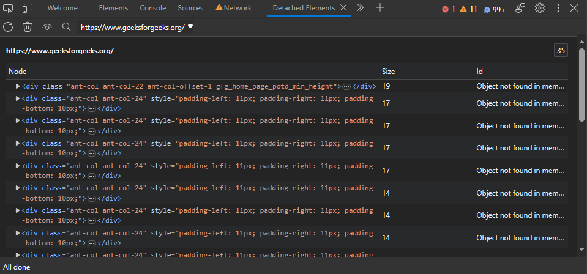Open the more tabs chevron menu
Image resolution: width=587 pixels, height=274 pixels.
click(x=360, y=8)
